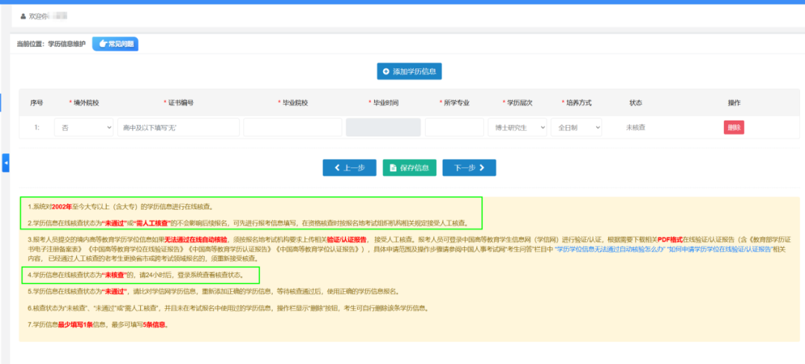Click note 6 about the 删除 button
This screenshot has width=805, height=364.
(x=227, y=308)
